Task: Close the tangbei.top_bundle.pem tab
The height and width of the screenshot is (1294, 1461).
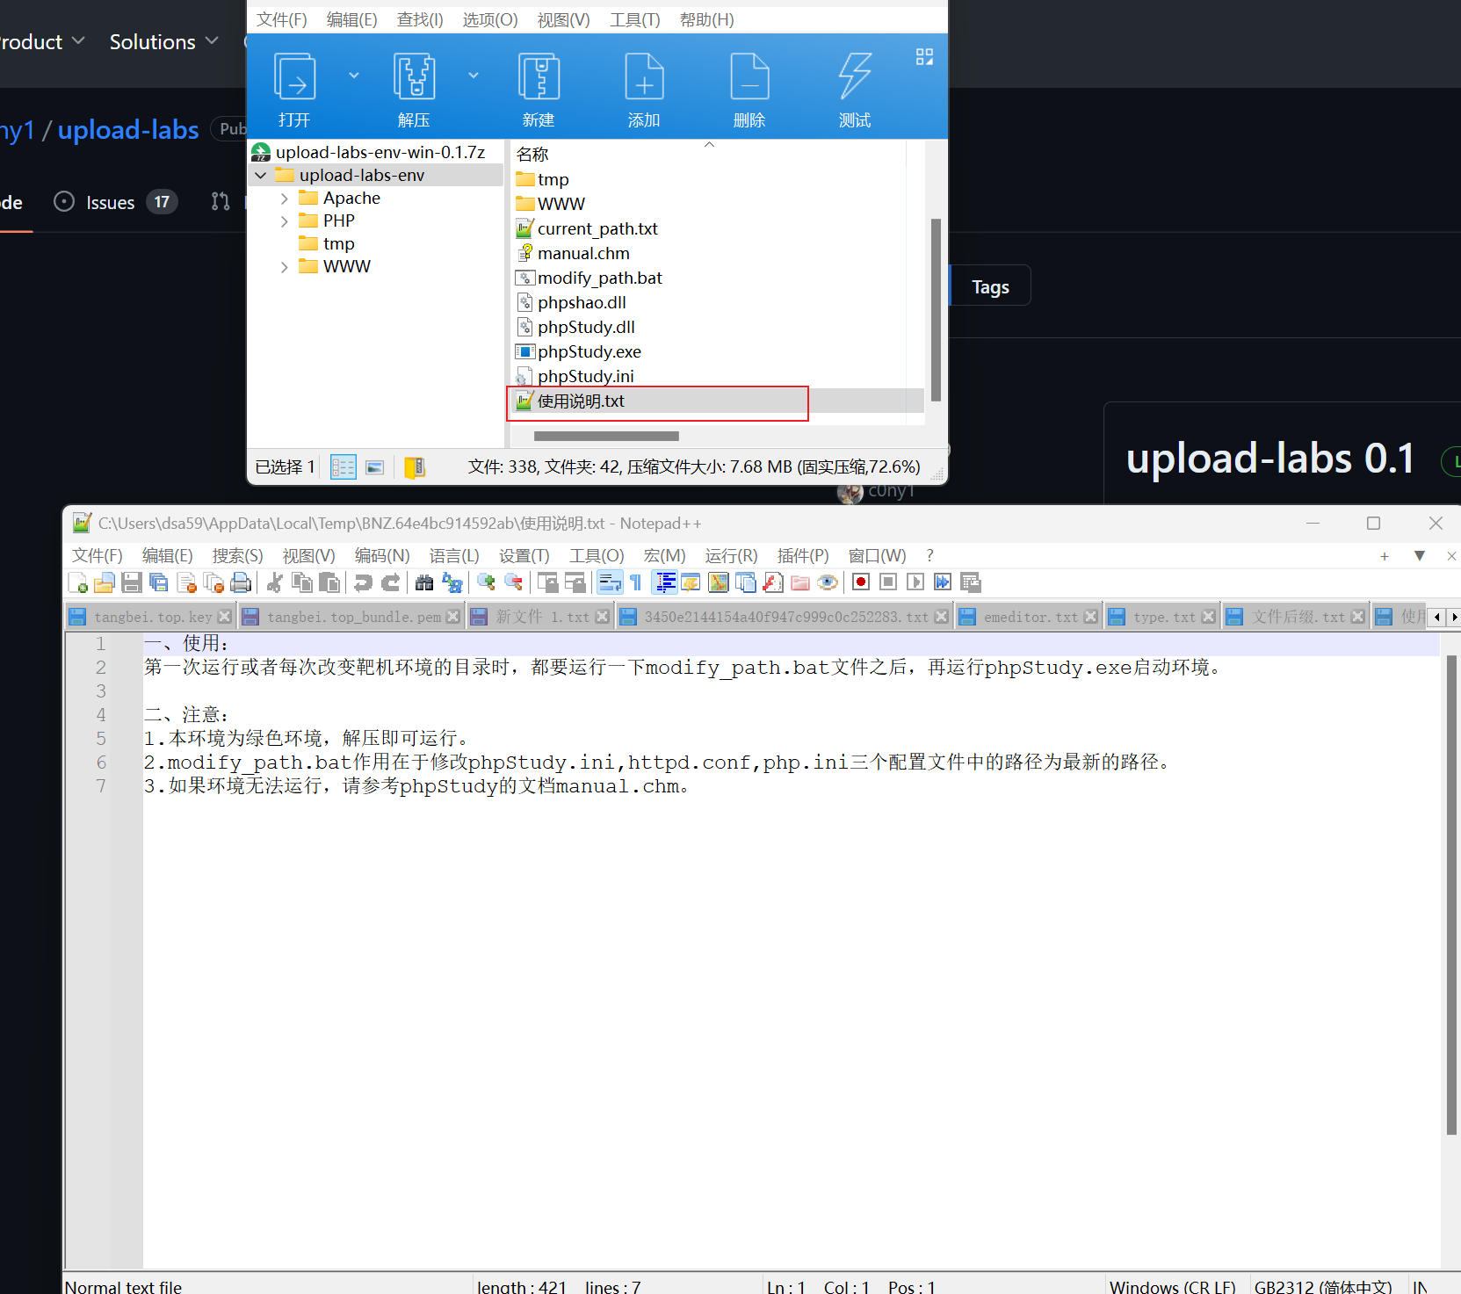Action: (x=453, y=617)
